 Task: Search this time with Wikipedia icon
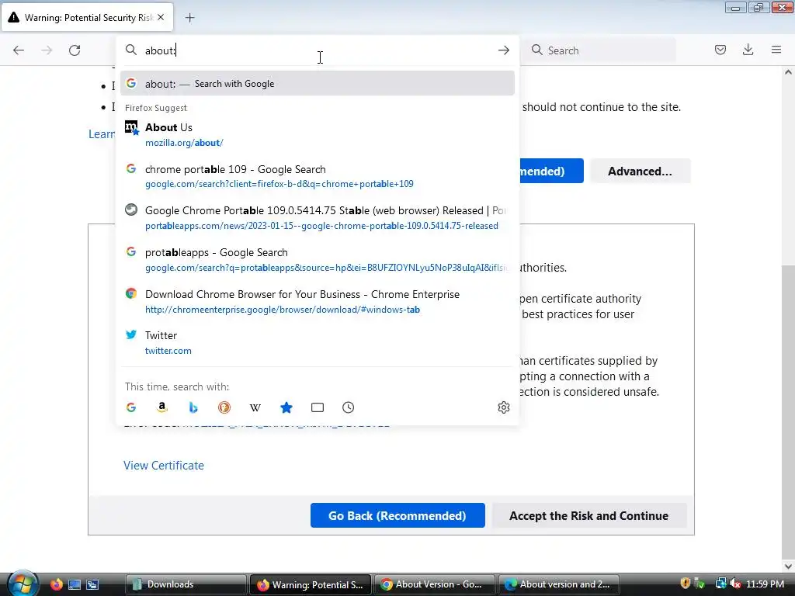tap(255, 407)
